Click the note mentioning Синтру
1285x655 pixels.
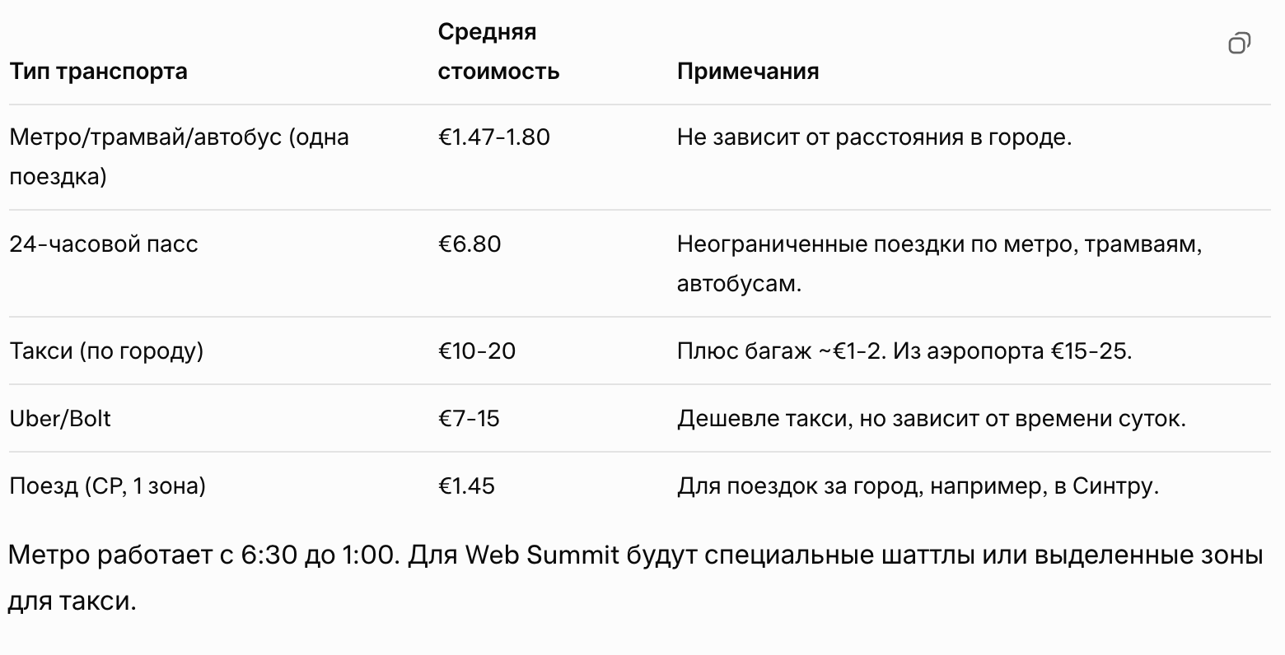[x=918, y=486]
